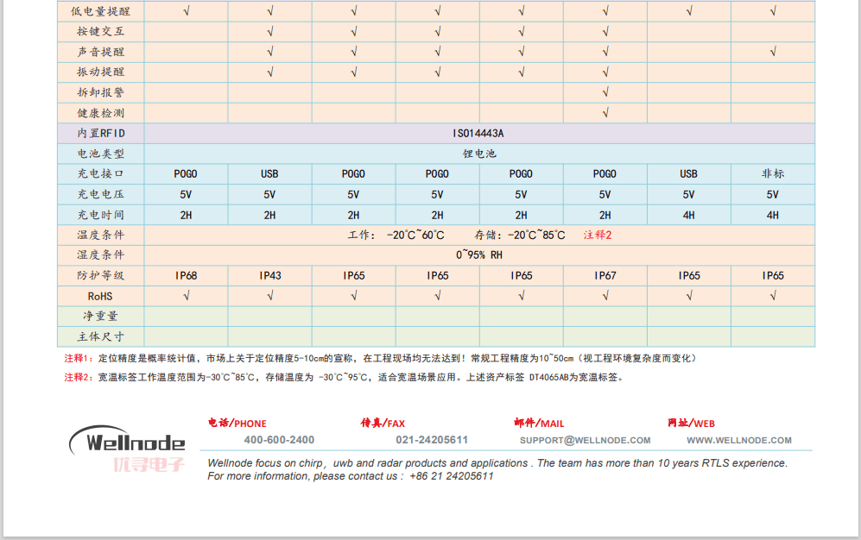Image resolution: width=861 pixels, height=540 pixels.
Task: Select the IP43 protection cell
Action: click(270, 276)
